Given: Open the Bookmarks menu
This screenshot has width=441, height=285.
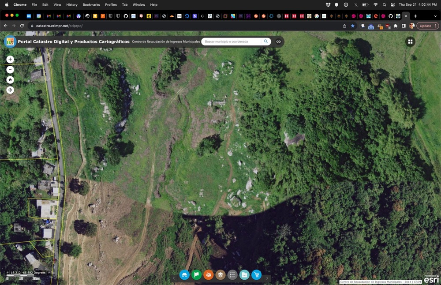Looking at the screenshot, I should (x=91, y=5).
